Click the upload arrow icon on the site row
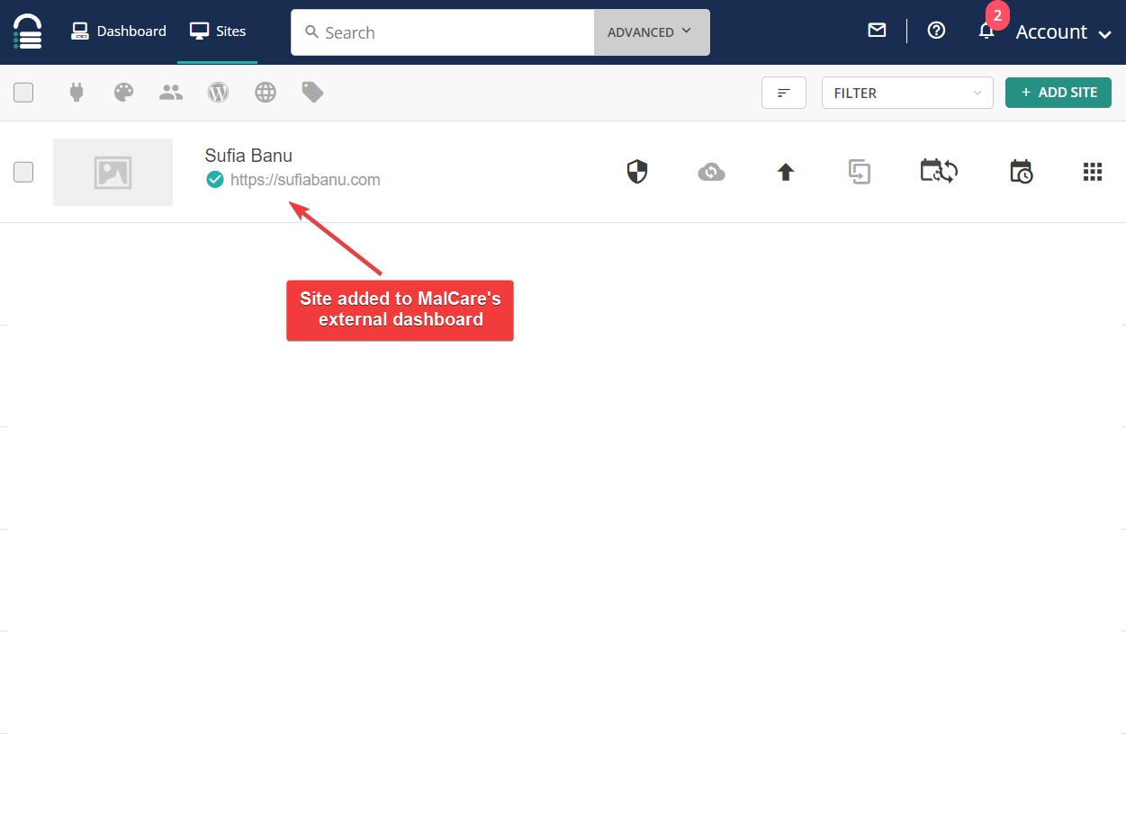This screenshot has height=814, width=1126. coord(785,171)
